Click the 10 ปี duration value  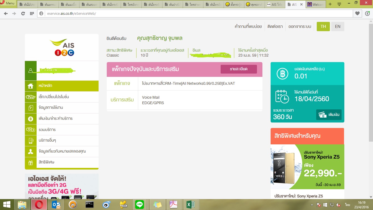144,55
